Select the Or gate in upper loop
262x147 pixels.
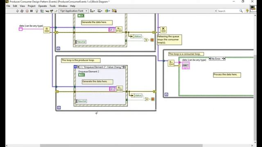(x=147, y=40)
